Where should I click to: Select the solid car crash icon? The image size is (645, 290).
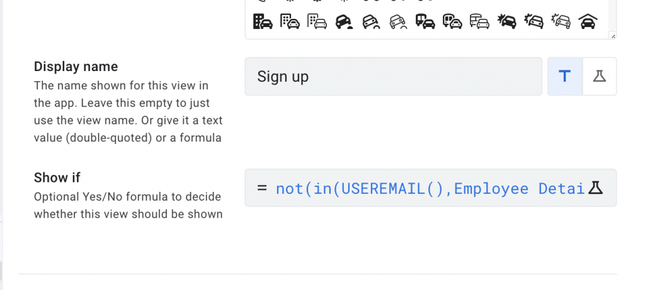coord(506,21)
